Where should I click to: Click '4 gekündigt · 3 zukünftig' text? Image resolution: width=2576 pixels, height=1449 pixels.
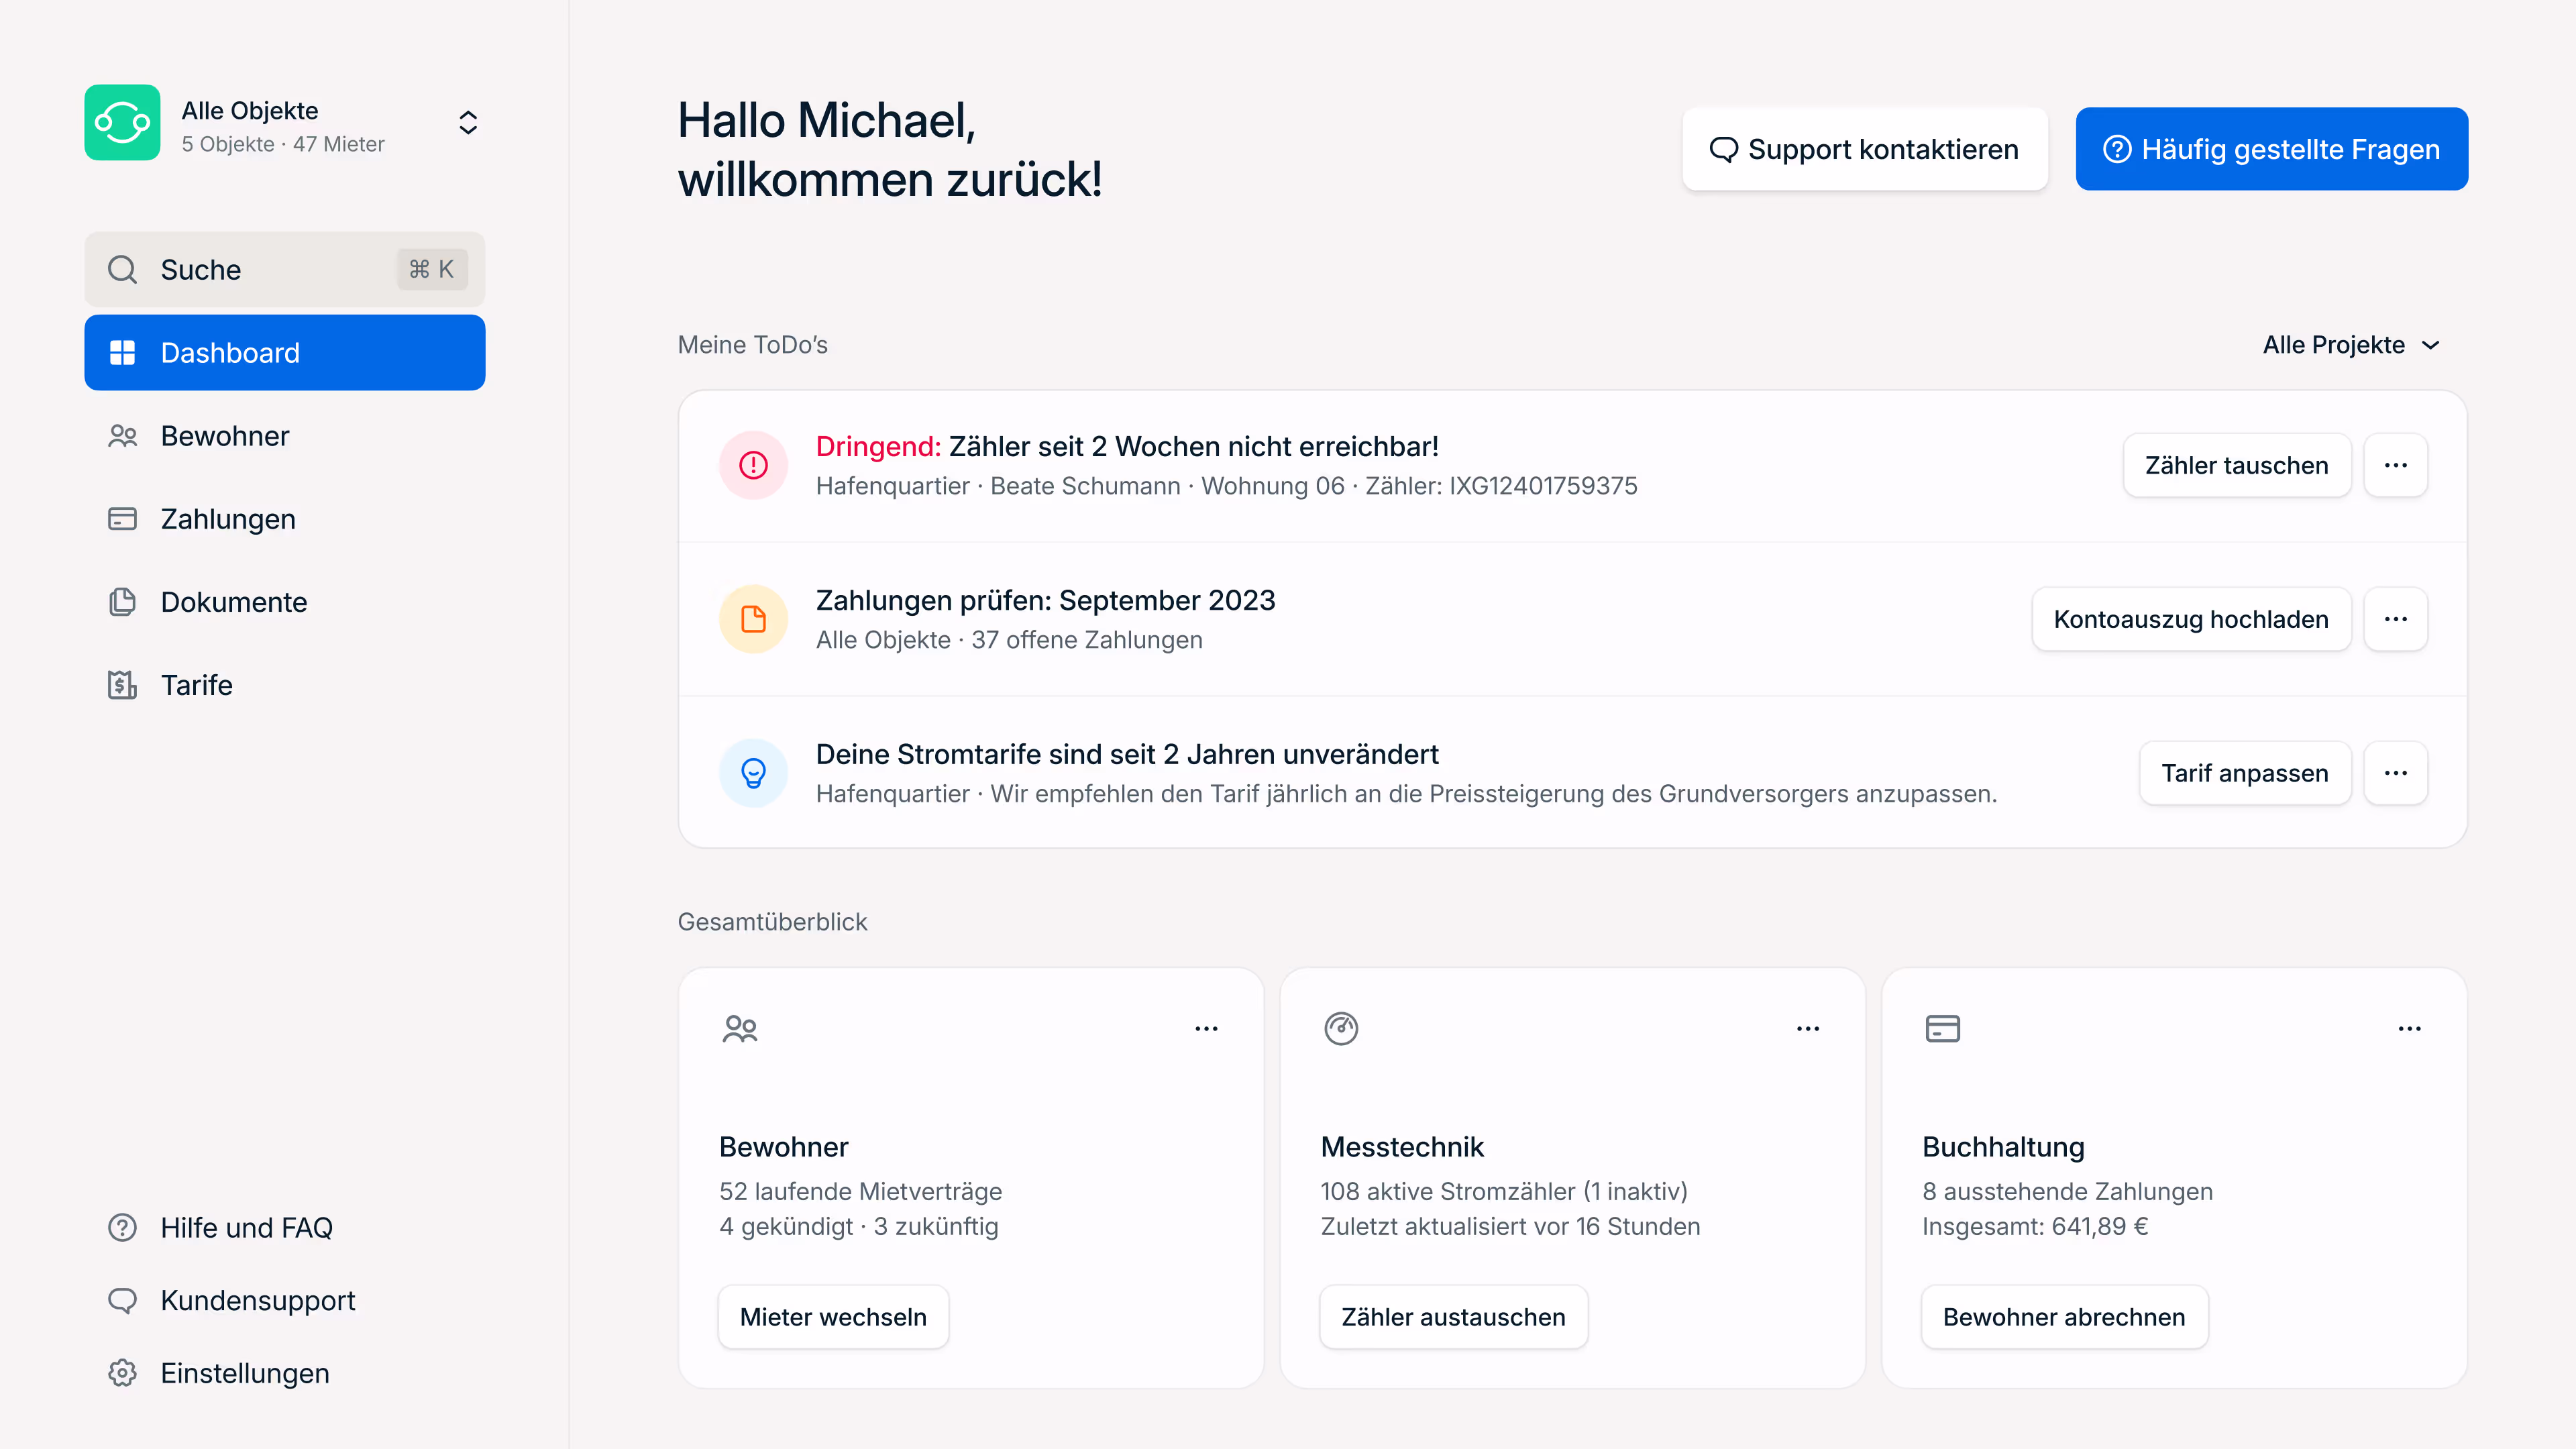pyautogui.click(x=858, y=1226)
